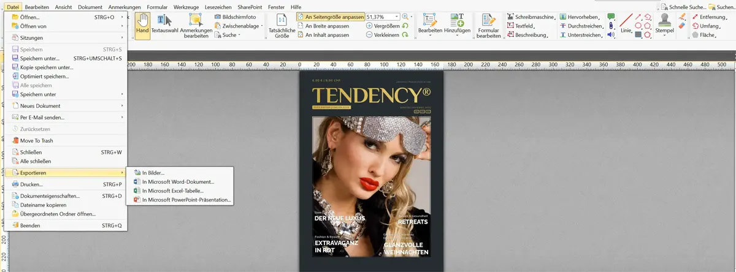Click the speaker sound annotation icon

pyautogui.click(x=611, y=35)
